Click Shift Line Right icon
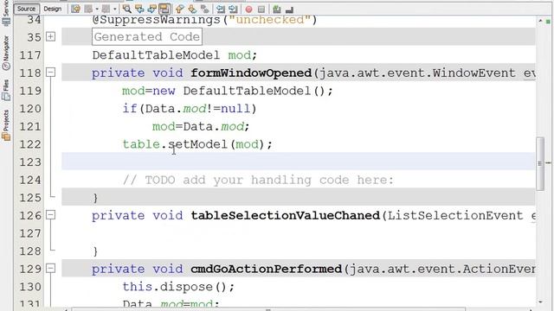 (x=233, y=9)
